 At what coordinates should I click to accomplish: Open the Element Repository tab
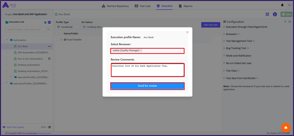pos(115,6)
